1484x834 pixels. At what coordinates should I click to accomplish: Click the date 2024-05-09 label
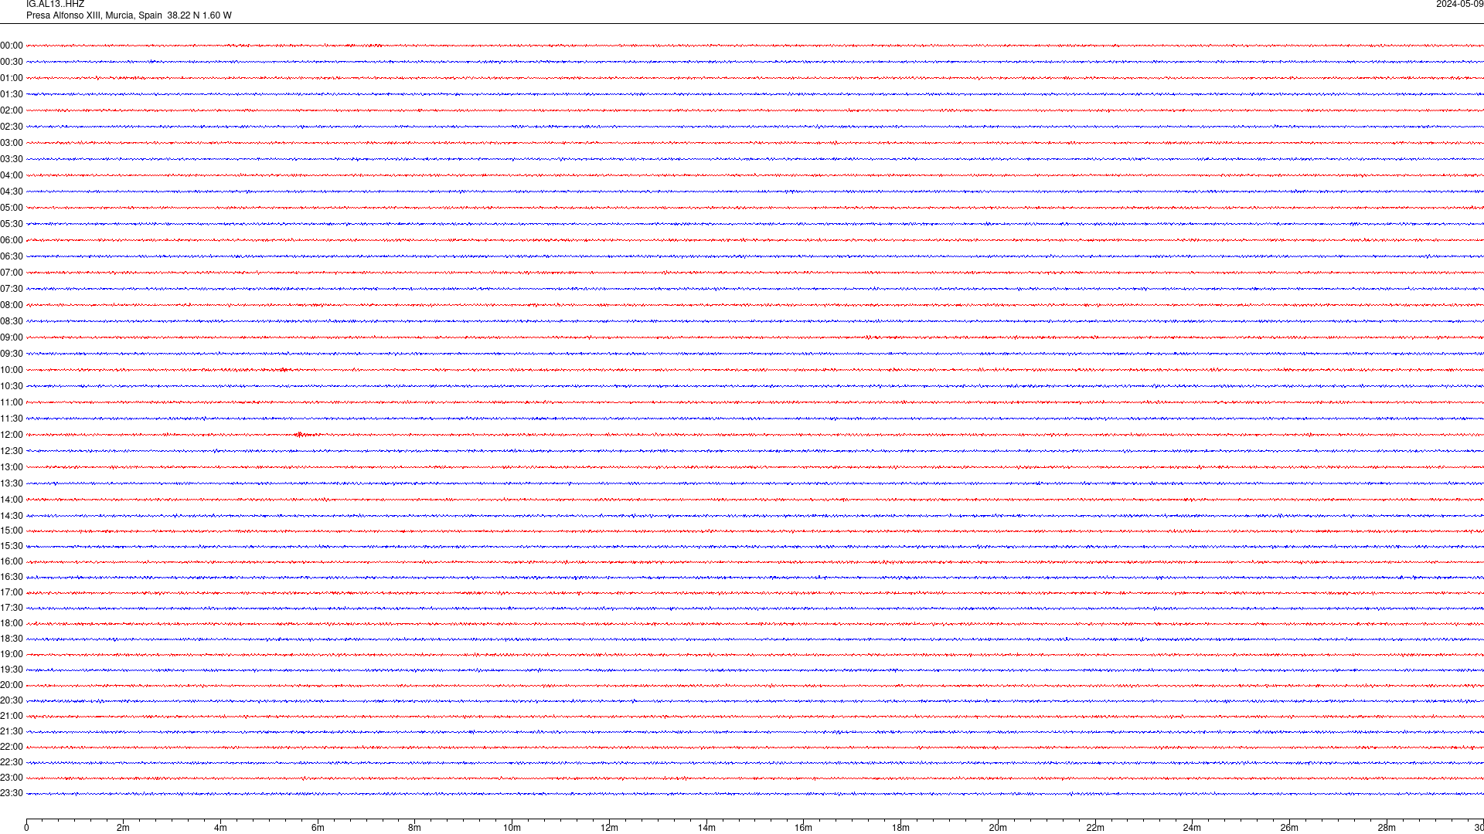tap(1459, 5)
